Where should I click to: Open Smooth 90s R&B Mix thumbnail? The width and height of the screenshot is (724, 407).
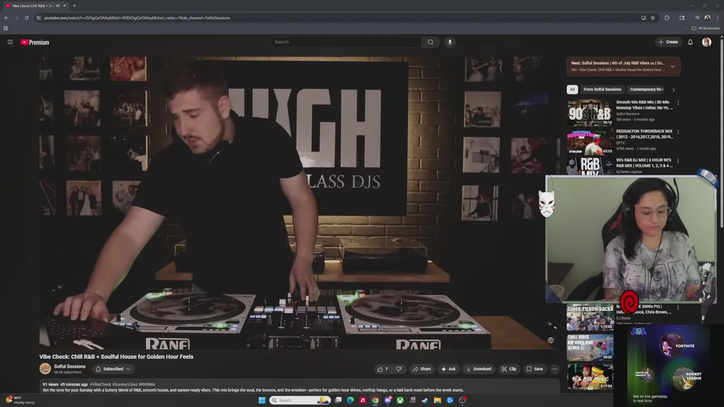[590, 112]
